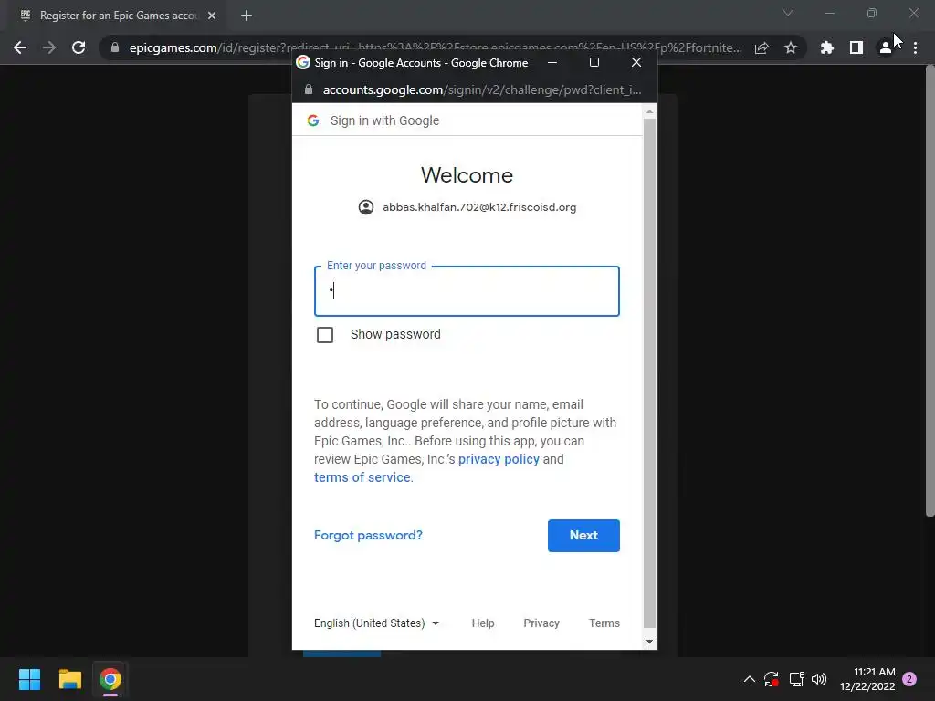Click the sync tray icon with red dot
Viewport: 935px width, 701px height.
[x=772, y=679]
